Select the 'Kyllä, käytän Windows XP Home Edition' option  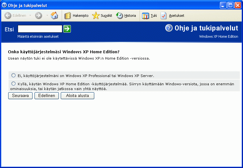tap(14, 84)
